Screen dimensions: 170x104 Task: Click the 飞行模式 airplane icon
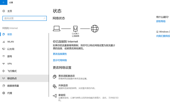4,71
